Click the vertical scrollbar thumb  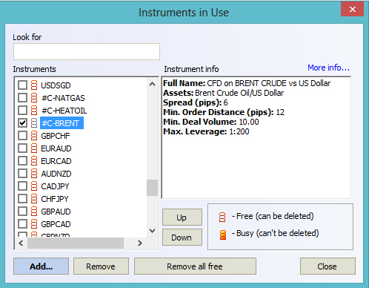click(152, 188)
